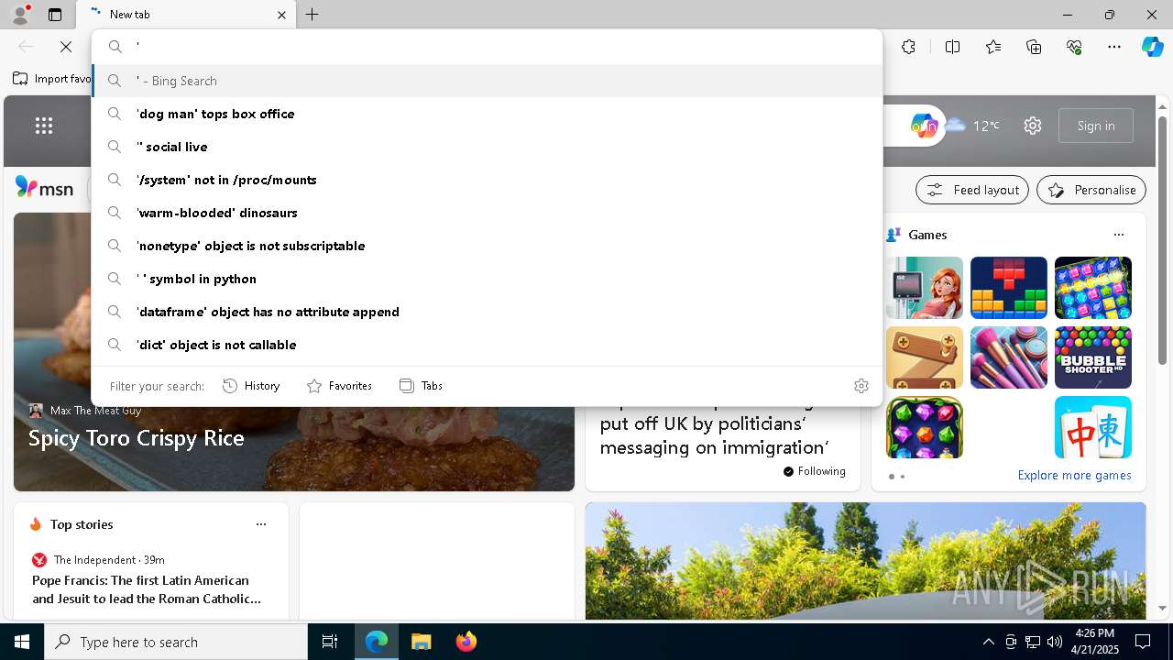The width and height of the screenshot is (1173, 660).
Task: Open the hospital nurse game thumbnail
Action: (x=925, y=288)
